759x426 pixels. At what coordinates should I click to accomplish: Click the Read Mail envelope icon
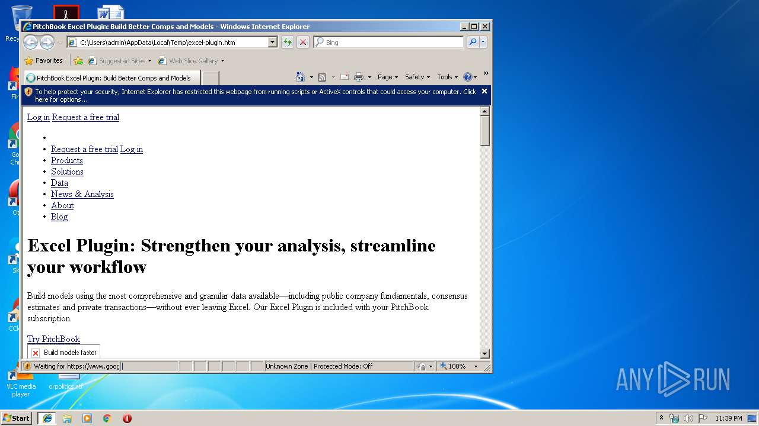click(344, 77)
